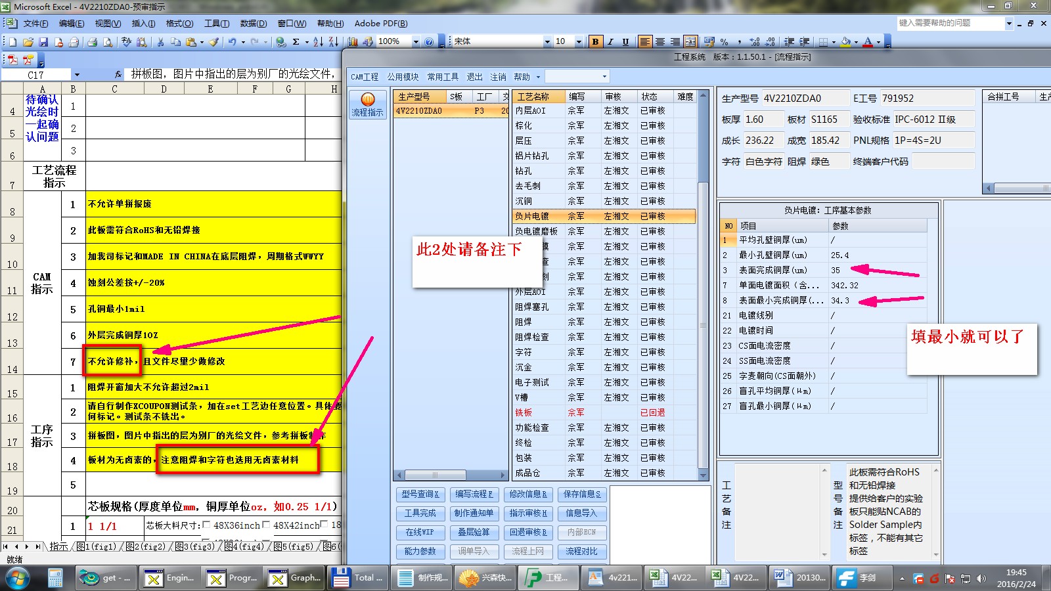
Task: Open the 文件(F) menu
Action: point(35,23)
